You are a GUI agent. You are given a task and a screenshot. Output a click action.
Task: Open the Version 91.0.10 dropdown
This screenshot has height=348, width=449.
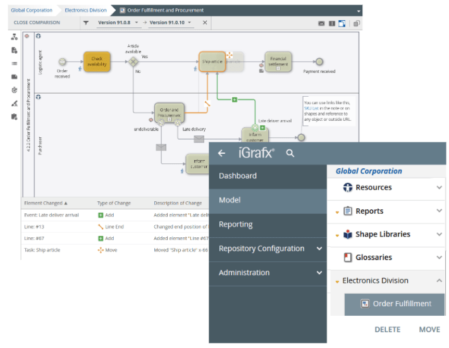[x=190, y=22]
